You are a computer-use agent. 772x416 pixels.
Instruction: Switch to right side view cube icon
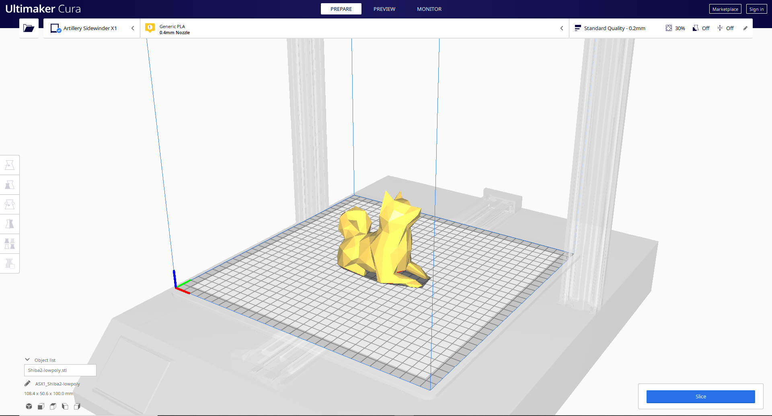pyautogui.click(x=77, y=406)
